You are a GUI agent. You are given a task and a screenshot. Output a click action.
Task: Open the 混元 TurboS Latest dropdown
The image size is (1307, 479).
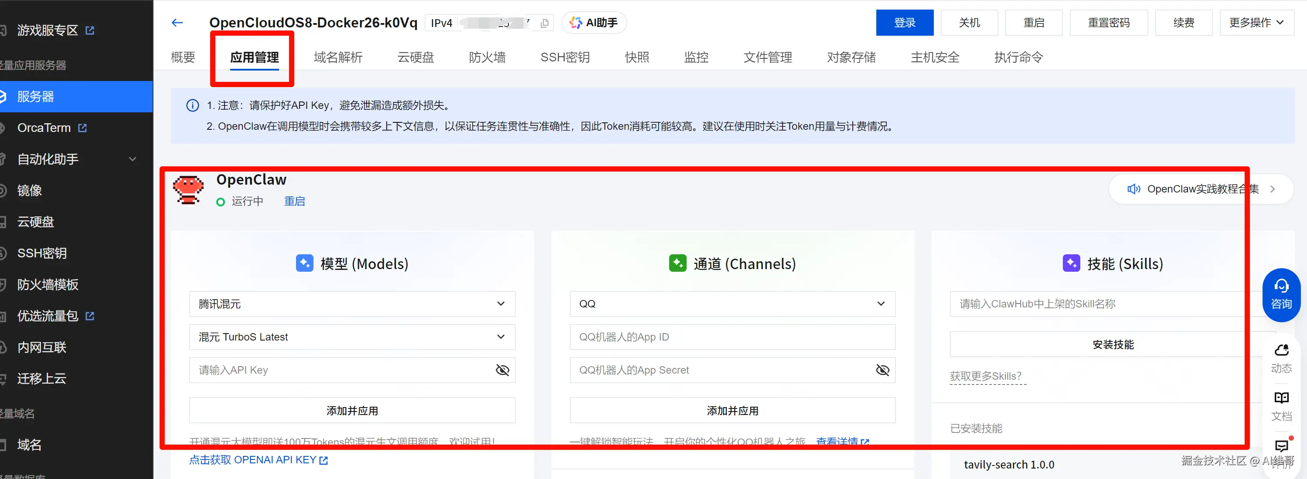click(352, 337)
